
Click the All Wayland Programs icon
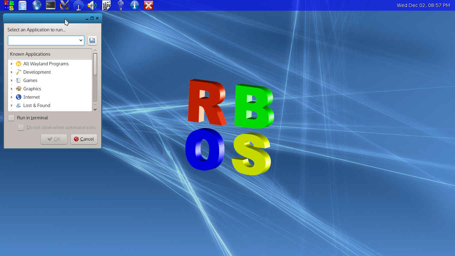19,64
